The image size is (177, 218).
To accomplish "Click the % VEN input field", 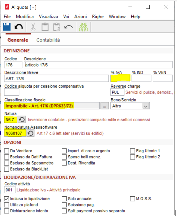I will pos(163,78).
